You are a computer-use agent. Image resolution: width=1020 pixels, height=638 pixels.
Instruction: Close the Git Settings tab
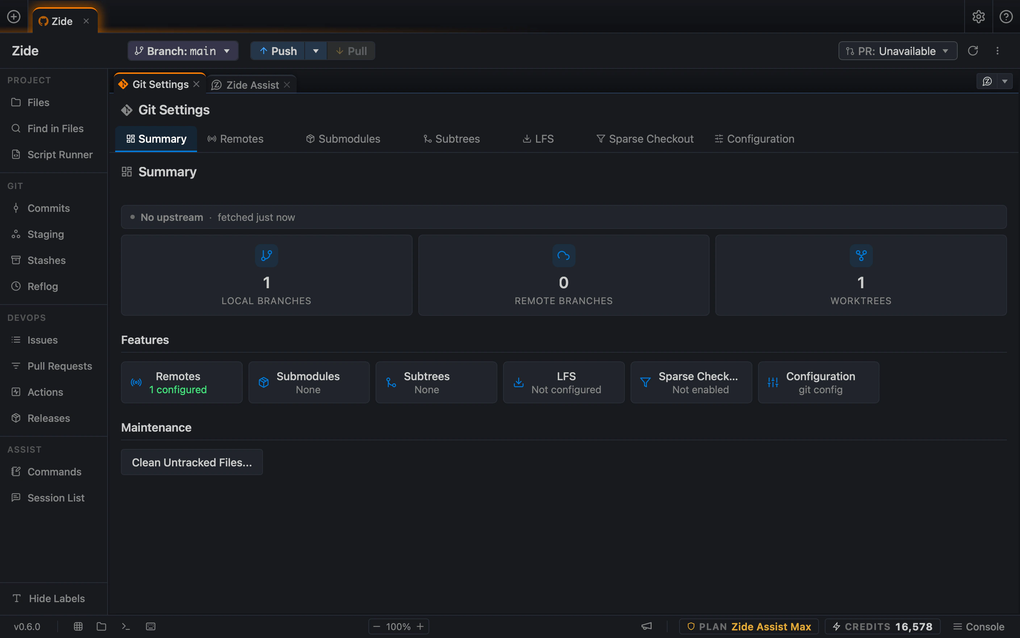[x=196, y=84]
